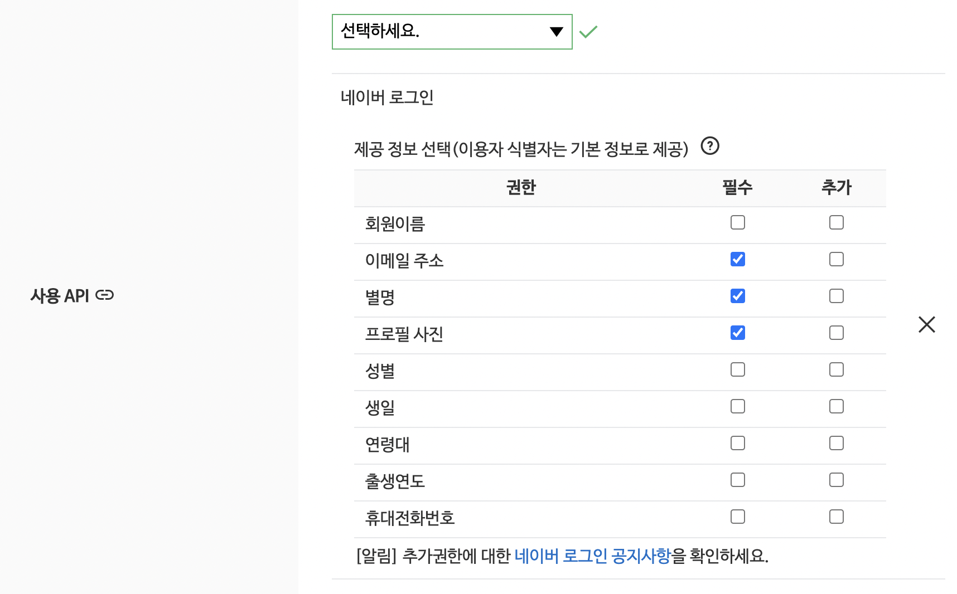Screen dimensions: 957x594
Task: Disable 필수 for 프로필 사진
Action: pos(738,333)
